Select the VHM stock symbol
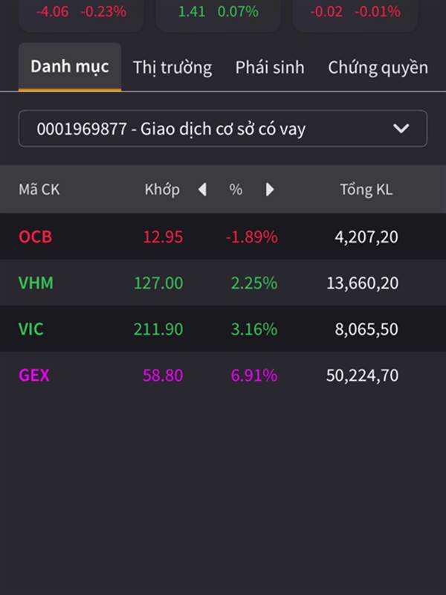 click(x=36, y=283)
